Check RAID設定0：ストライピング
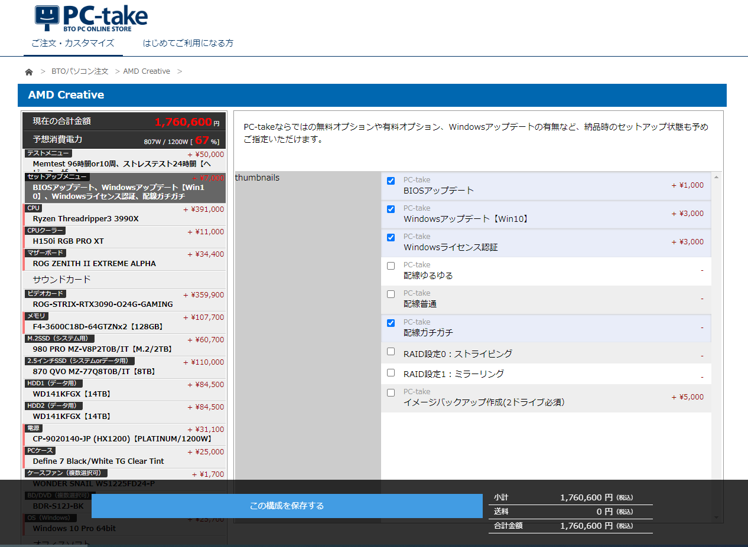 (391, 351)
